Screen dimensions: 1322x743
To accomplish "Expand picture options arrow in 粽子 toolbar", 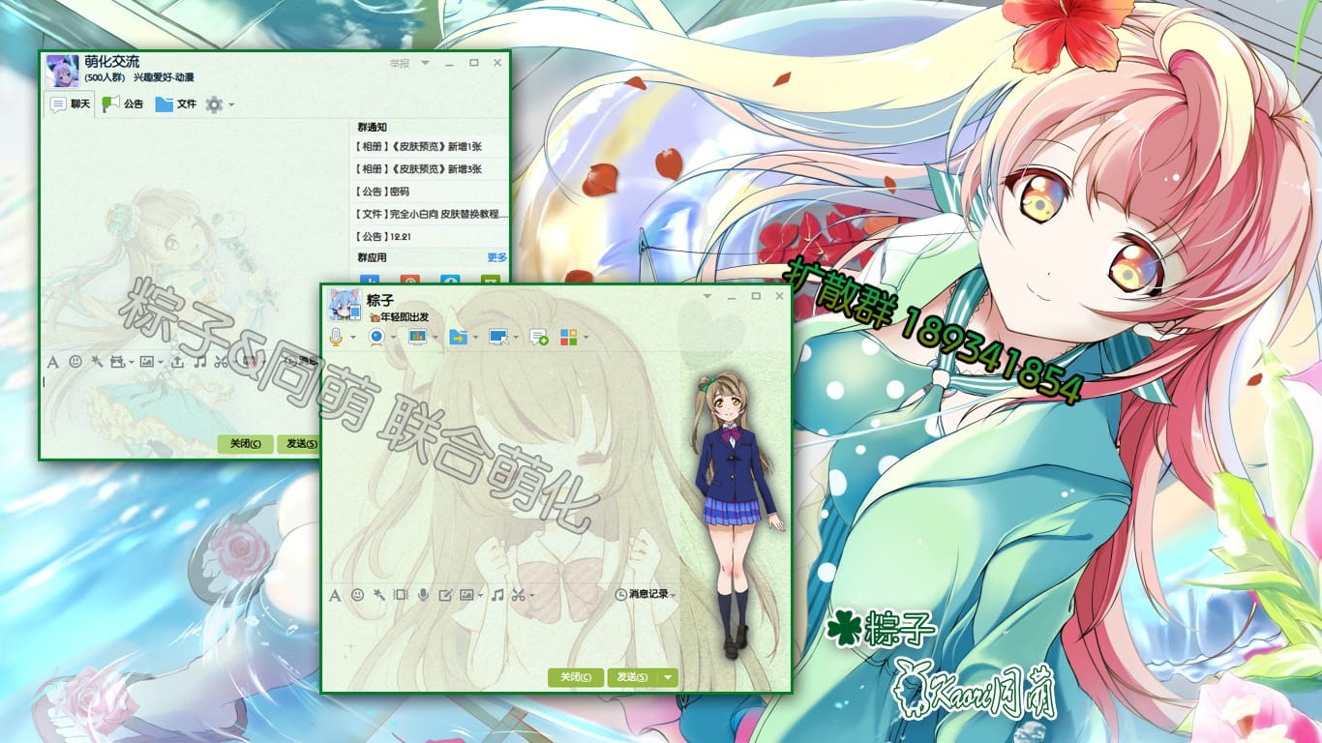I will pos(481,595).
